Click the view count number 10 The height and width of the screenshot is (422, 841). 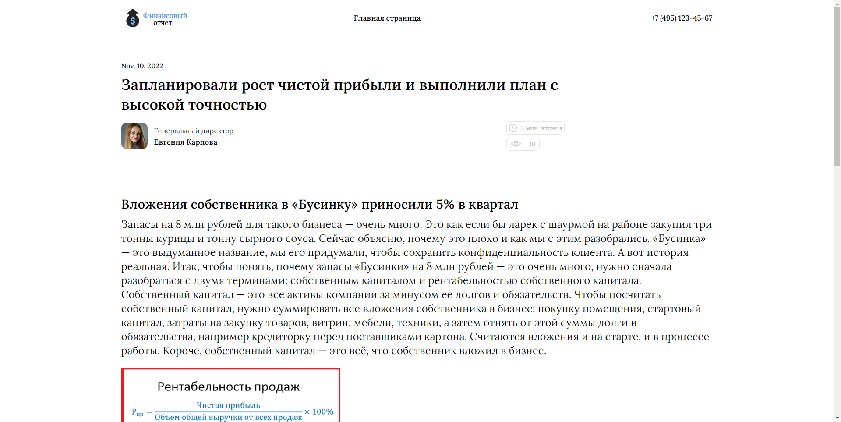[x=532, y=144]
